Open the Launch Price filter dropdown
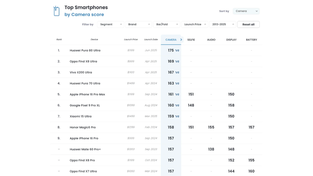Screen dimensions: 313x176 click(195, 24)
